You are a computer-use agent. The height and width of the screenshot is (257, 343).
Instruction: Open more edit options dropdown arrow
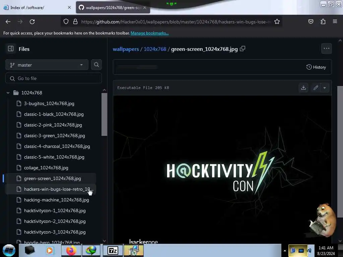point(325,88)
